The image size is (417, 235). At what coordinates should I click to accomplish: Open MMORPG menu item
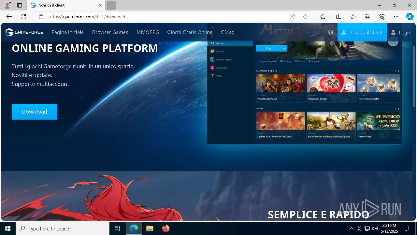point(148,32)
